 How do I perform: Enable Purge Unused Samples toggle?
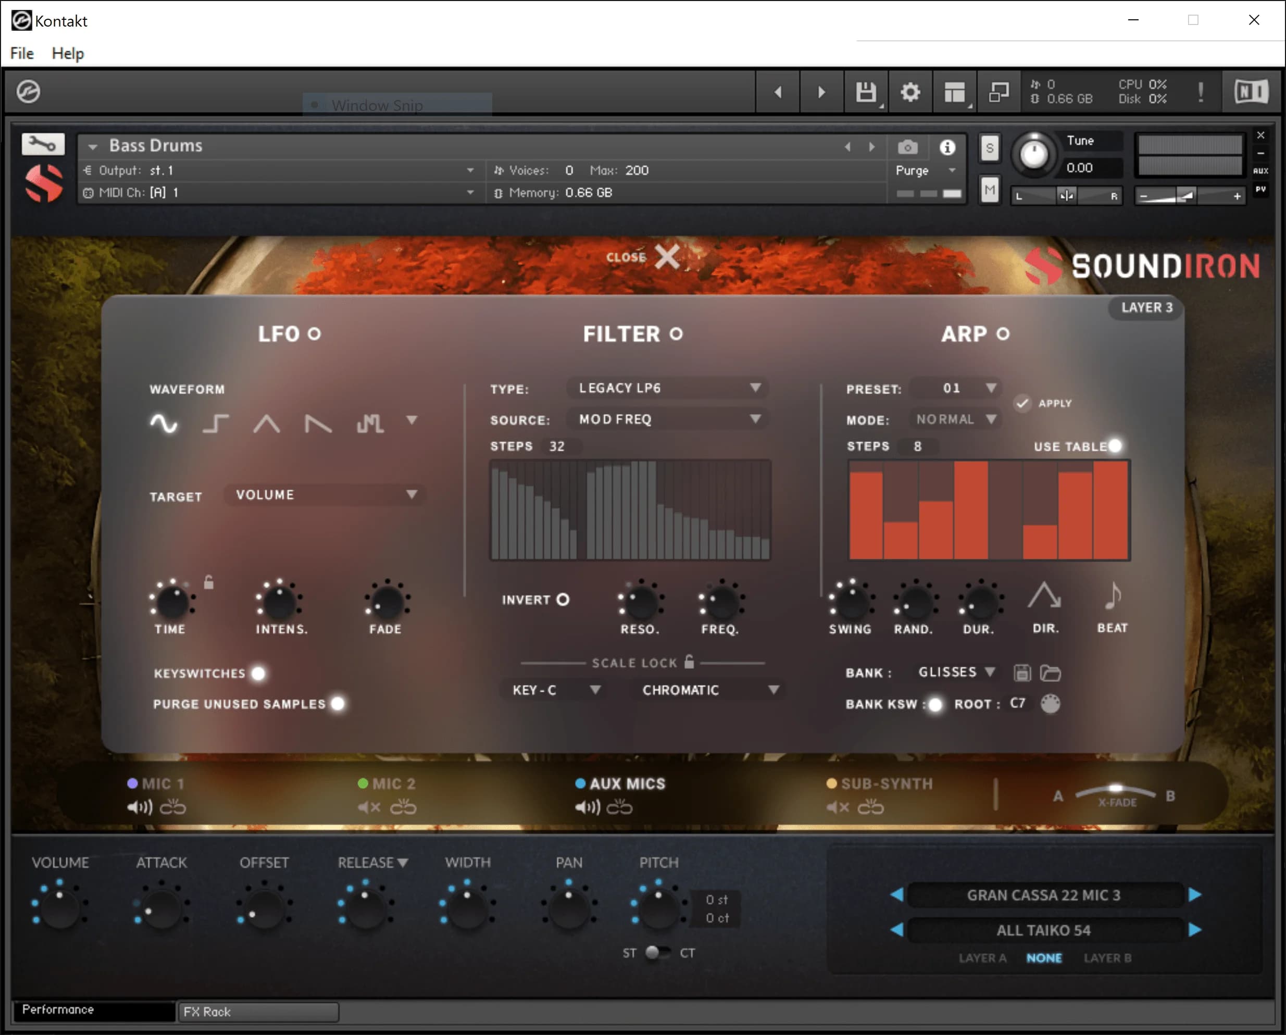click(x=338, y=703)
